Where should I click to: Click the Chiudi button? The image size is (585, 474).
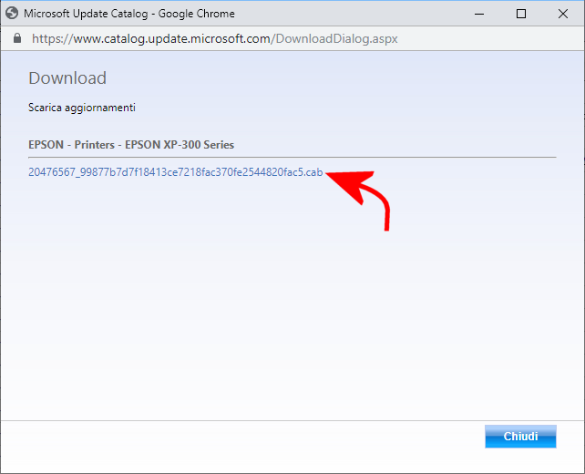(x=520, y=437)
